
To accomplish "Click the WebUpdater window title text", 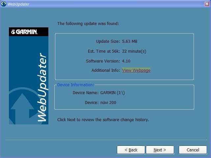I will 18,4.
